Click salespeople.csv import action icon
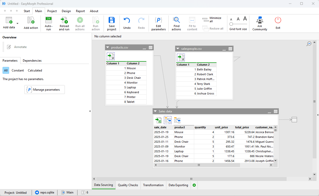The width and height of the screenshot is (319, 196). tap(181, 58)
